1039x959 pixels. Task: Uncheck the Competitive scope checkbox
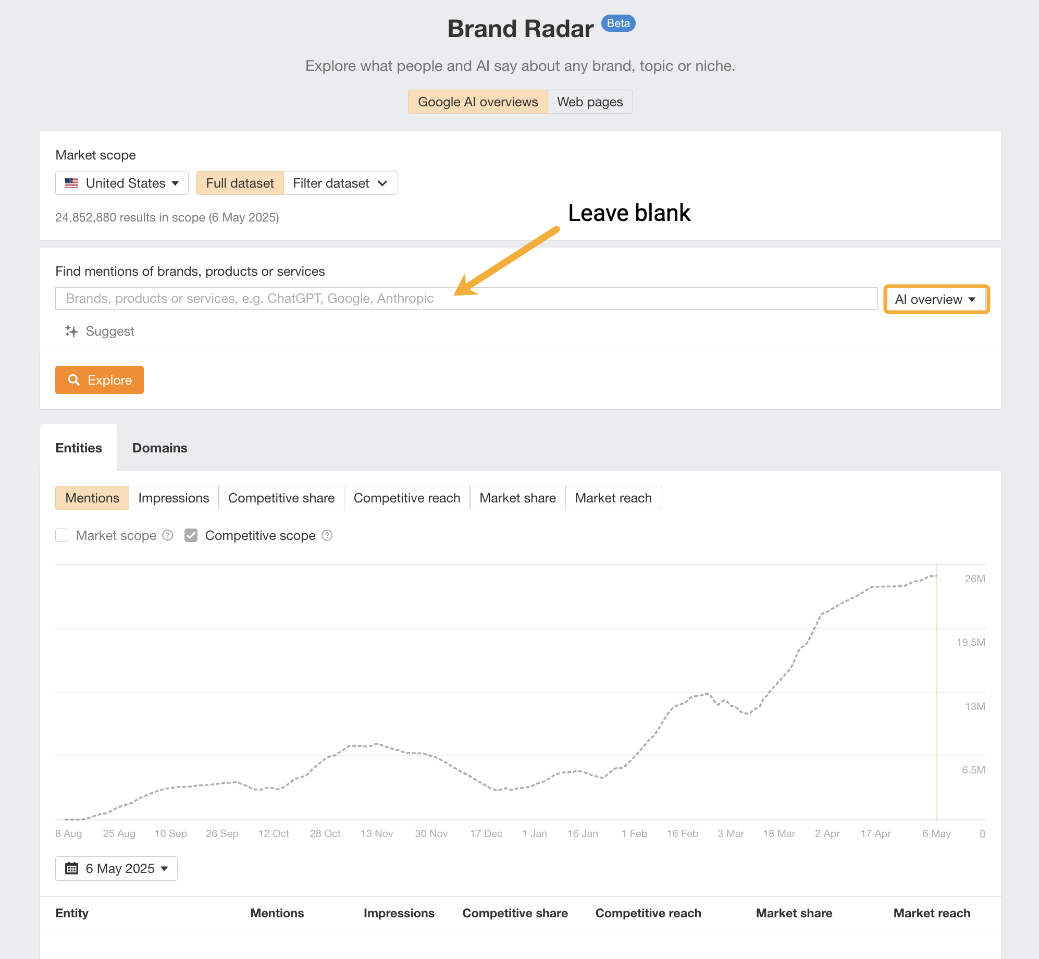coord(191,535)
